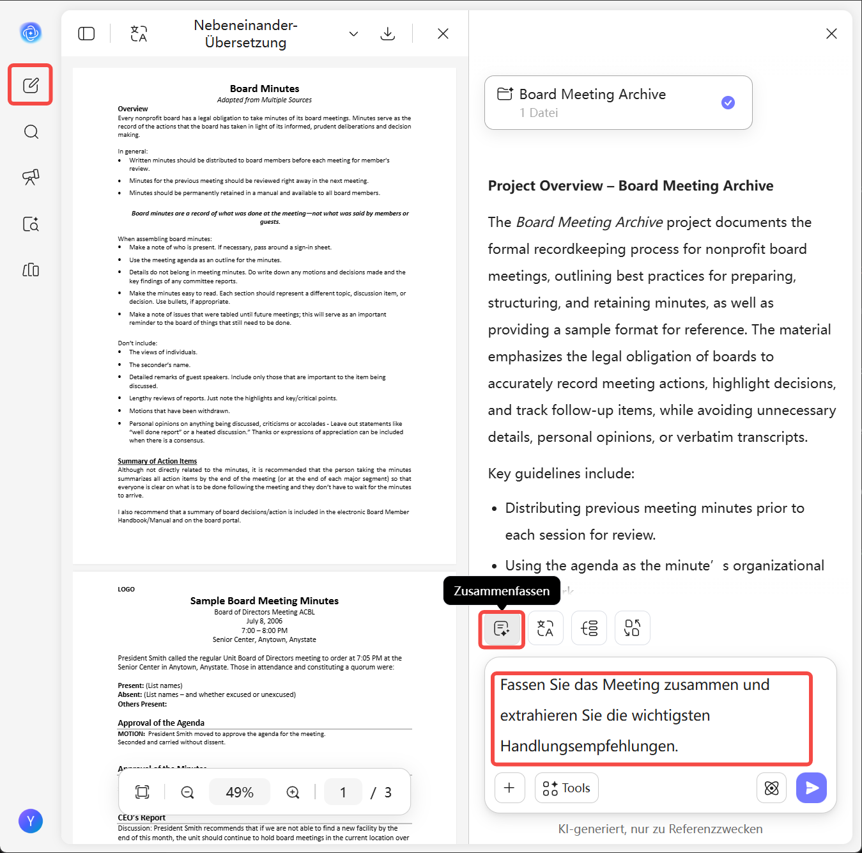Click the Project Overview – Board Meeting Archive heading

(631, 185)
